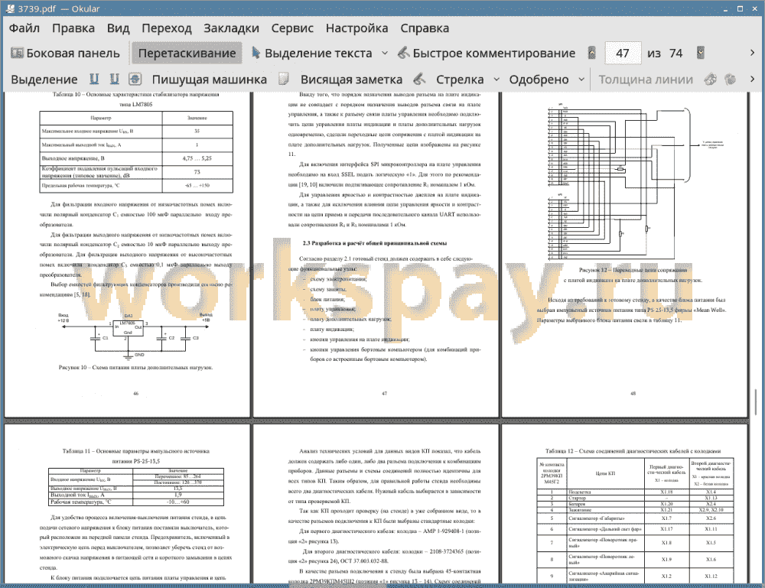Viewport: 765px width, 588px height.
Task: Open the Переход menu
Action: pos(166,28)
